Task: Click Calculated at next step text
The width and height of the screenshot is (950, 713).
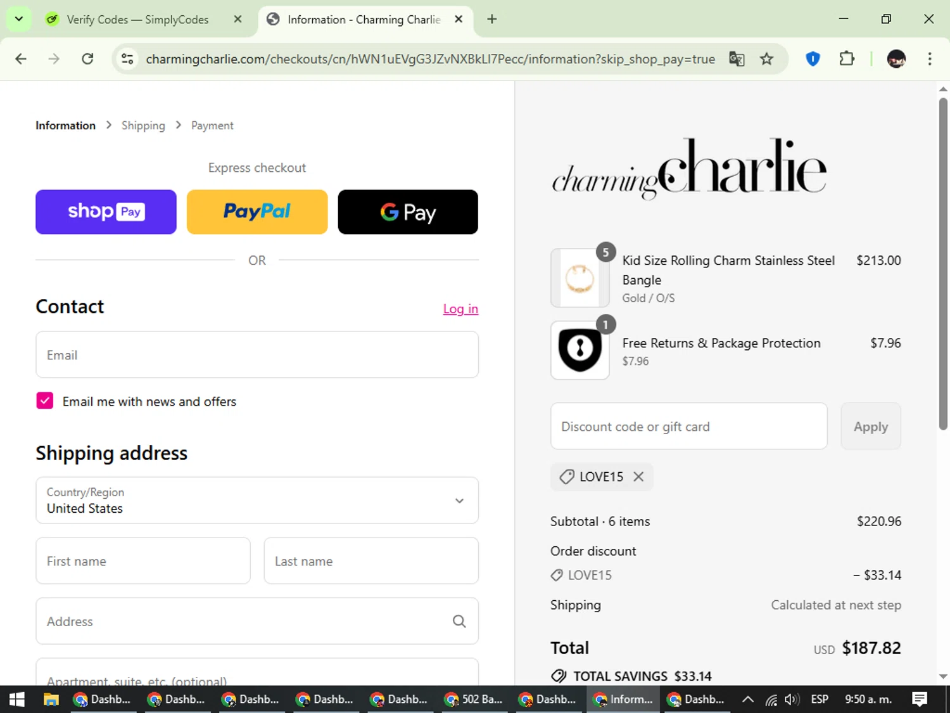Action: [x=836, y=605]
